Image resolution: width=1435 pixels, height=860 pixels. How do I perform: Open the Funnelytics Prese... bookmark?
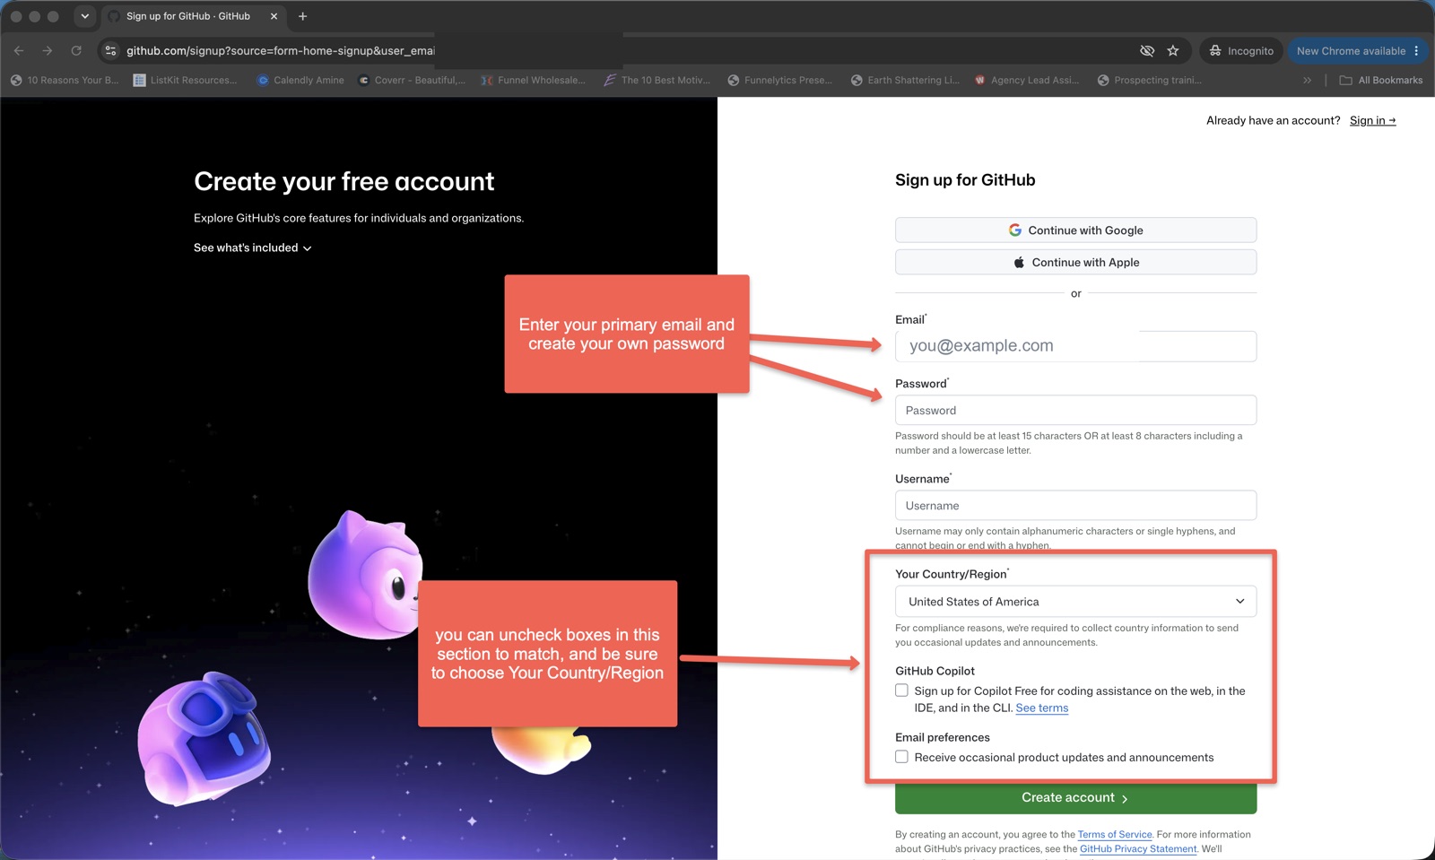[x=780, y=80]
